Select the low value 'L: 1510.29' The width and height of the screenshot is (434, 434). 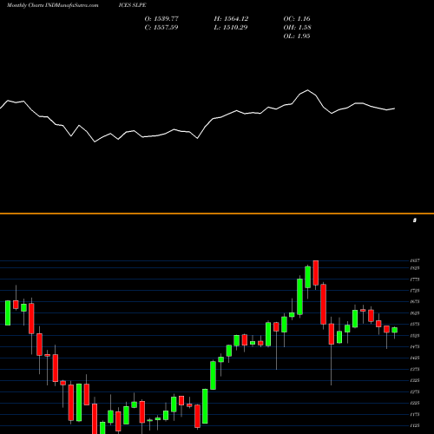click(x=231, y=27)
